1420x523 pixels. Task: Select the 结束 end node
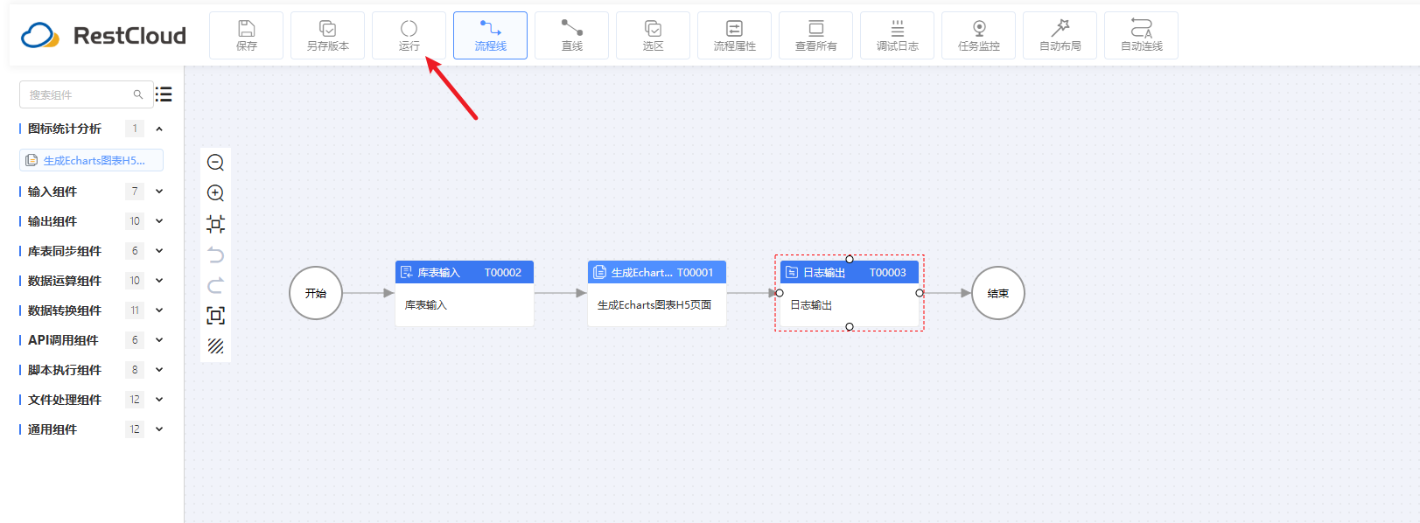(998, 293)
